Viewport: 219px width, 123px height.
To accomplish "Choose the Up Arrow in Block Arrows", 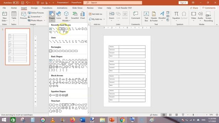I will pos(57,80).
